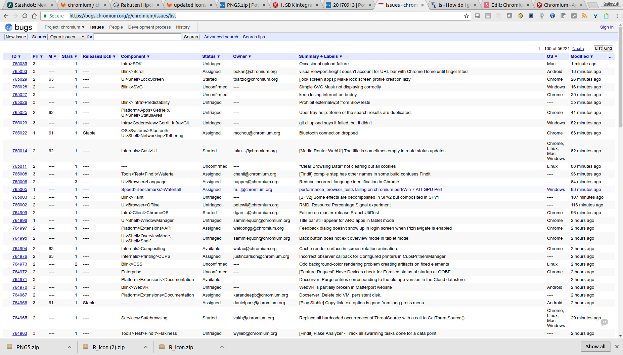Switch to the ls - How do I tab
This screenshot has height=355, width=623.
click(454, 5)
